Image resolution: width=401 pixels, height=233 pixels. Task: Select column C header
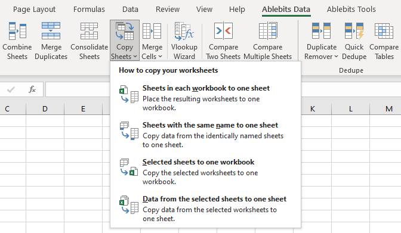point(13,109)
